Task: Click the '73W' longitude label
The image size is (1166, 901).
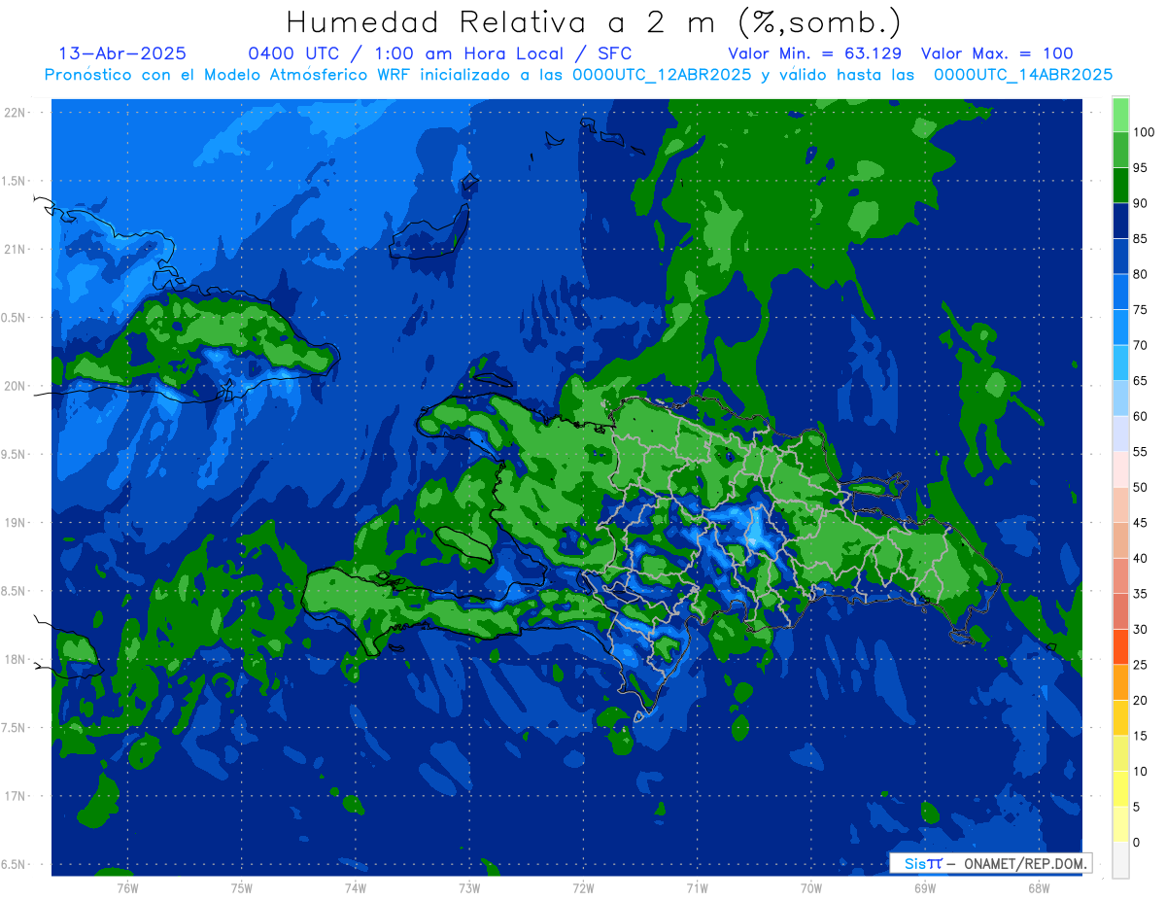Action: pyautogui.click(x=469, y=888)
